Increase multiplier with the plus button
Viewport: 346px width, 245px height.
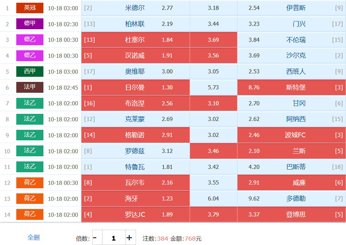click(x=129, y=238)
